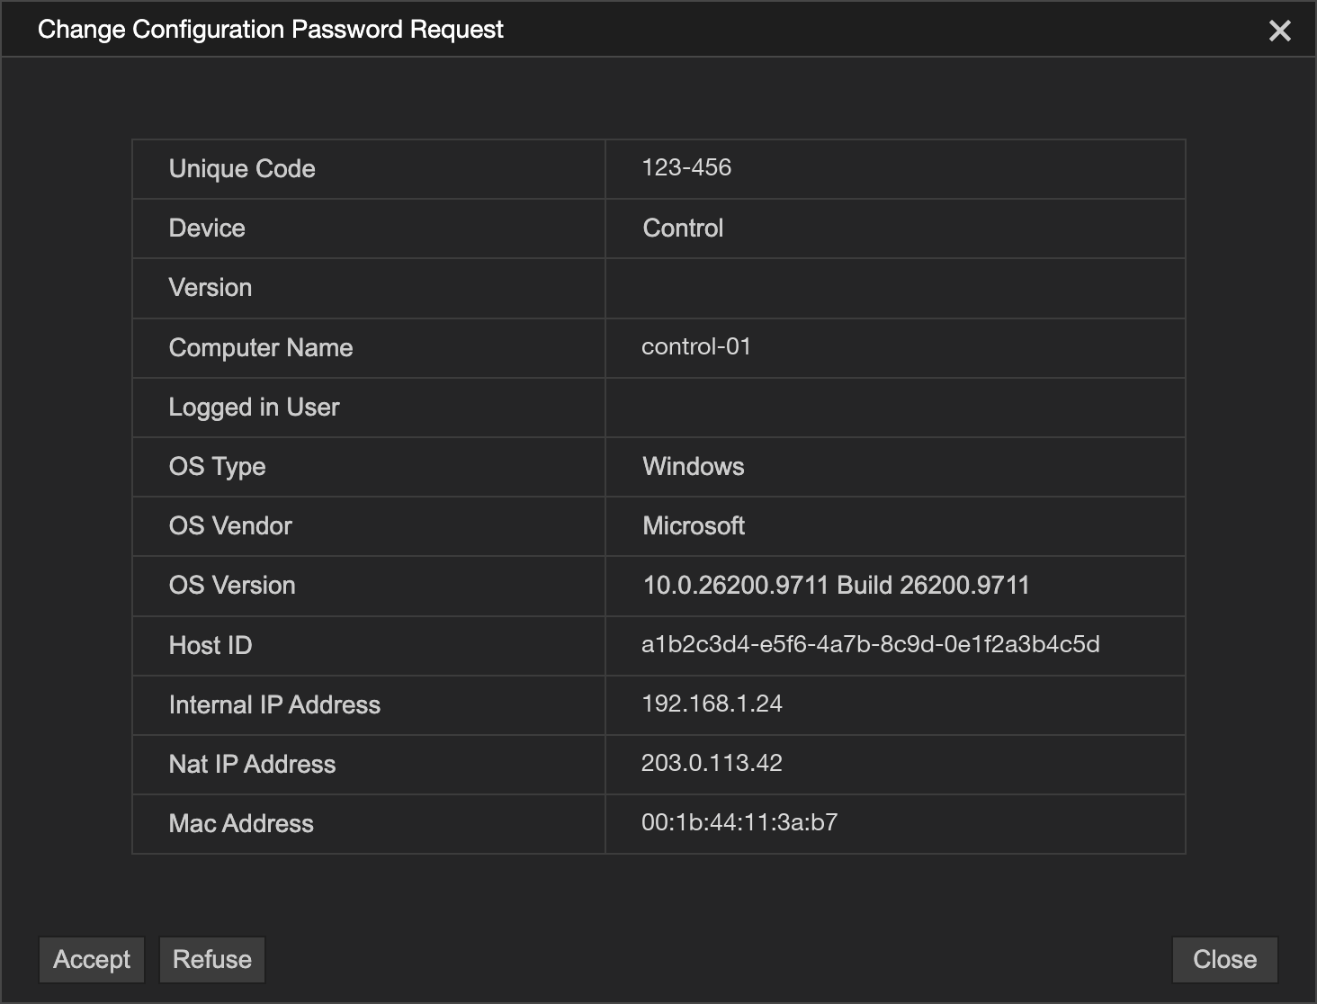The height and width of the screenshot is (1004, 1317).
Task: Click the Nat IP Address label
Action: (x=252, y=765)
